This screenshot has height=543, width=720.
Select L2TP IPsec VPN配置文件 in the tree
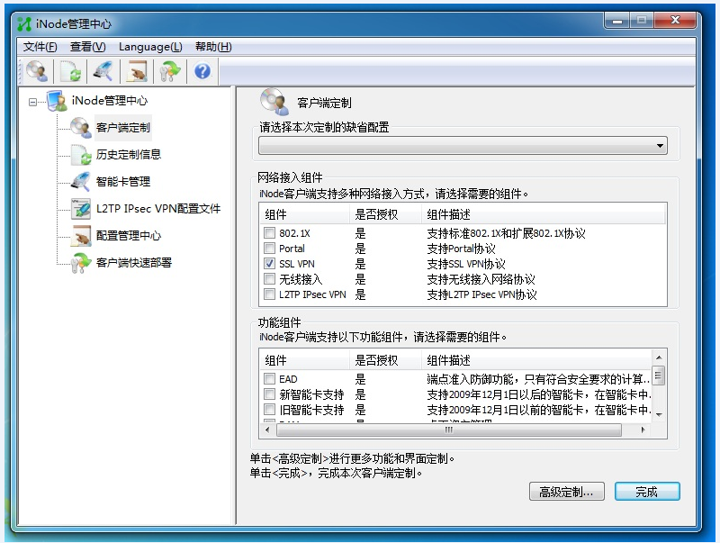point(158,209)
